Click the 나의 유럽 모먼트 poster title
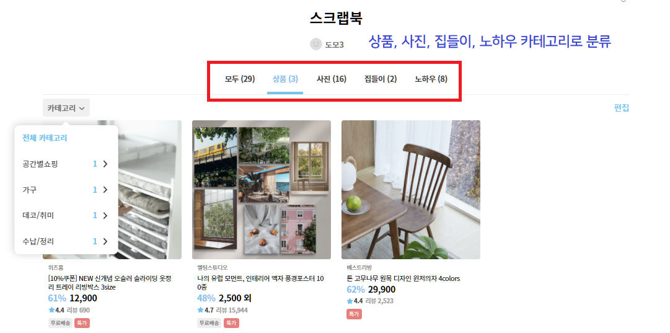Screen dimensions: 670x333 click(260, 283)
